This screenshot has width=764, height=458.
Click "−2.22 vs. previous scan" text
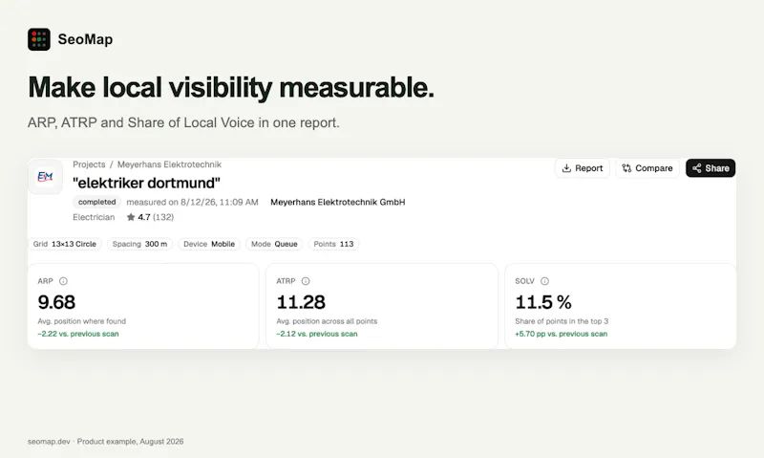(78, 334)
